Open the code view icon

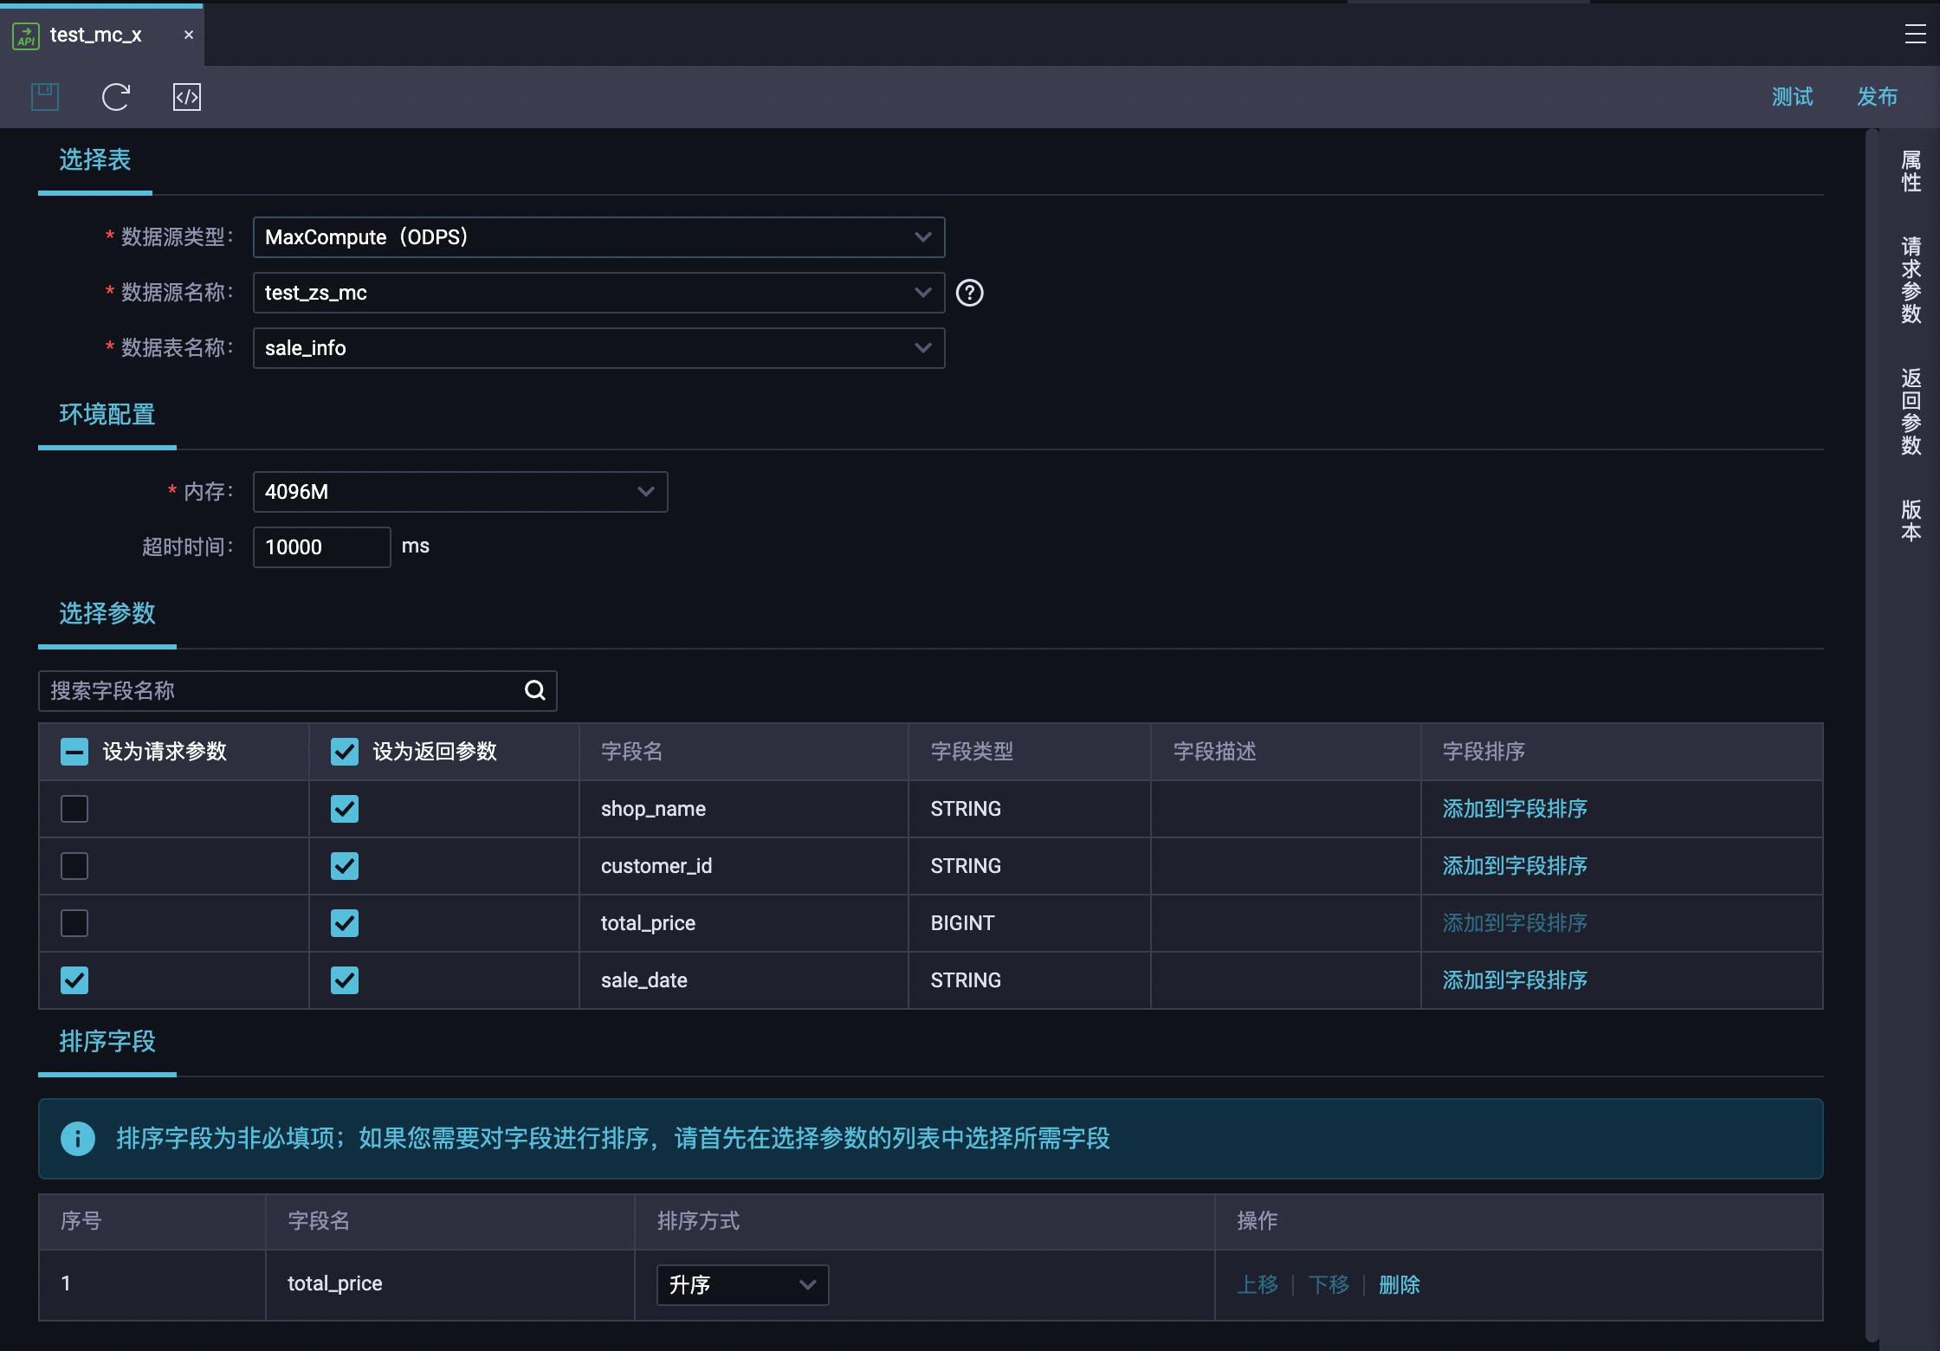[187, 96]
